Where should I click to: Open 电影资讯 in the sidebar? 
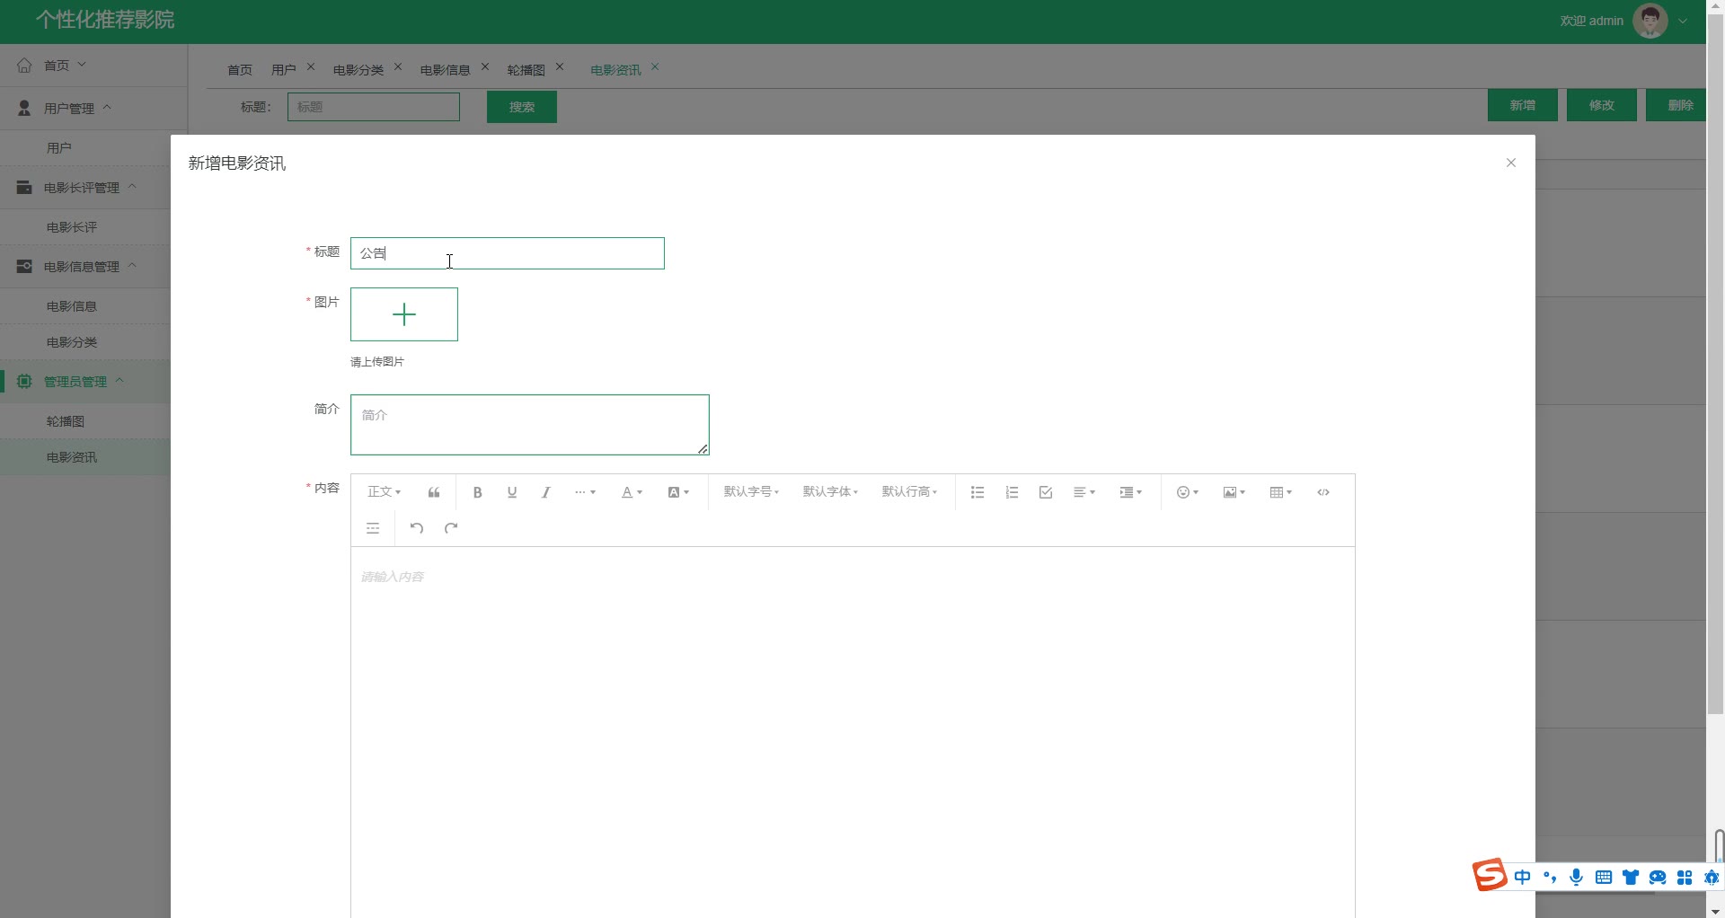pos(85,457)
